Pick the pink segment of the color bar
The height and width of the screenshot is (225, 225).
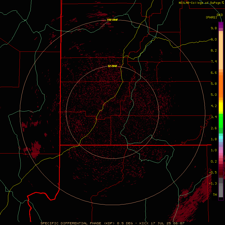pos(221,151)
